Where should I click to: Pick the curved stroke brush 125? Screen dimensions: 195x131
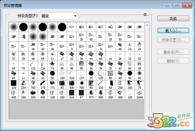point(101,75)
